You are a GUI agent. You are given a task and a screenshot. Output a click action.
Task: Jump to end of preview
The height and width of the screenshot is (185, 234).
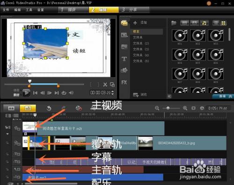[57, 93]
